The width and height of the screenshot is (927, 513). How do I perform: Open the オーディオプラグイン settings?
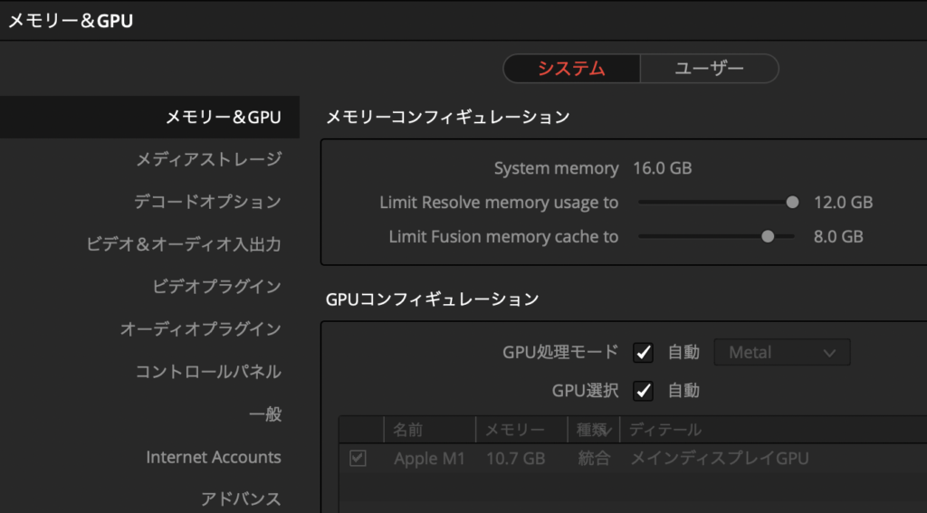(200, 329)
